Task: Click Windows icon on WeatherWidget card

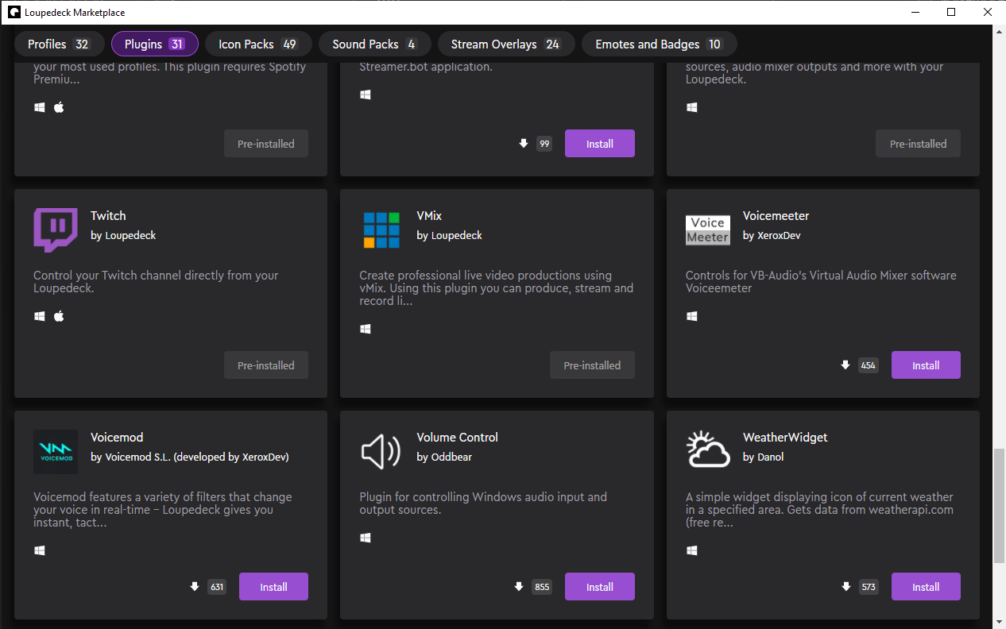Action: (691, 550)
